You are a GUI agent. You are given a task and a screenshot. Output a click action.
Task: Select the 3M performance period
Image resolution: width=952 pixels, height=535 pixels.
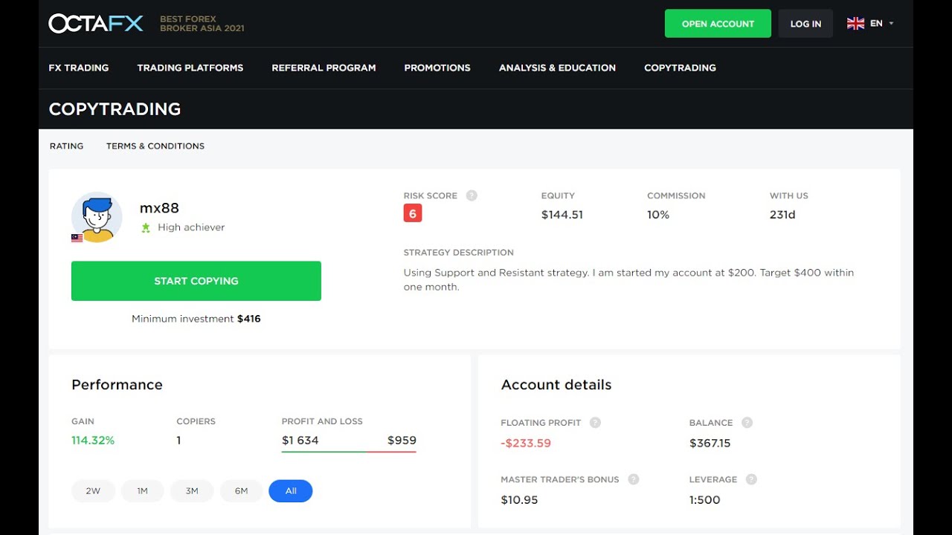[x=192, y=491]
